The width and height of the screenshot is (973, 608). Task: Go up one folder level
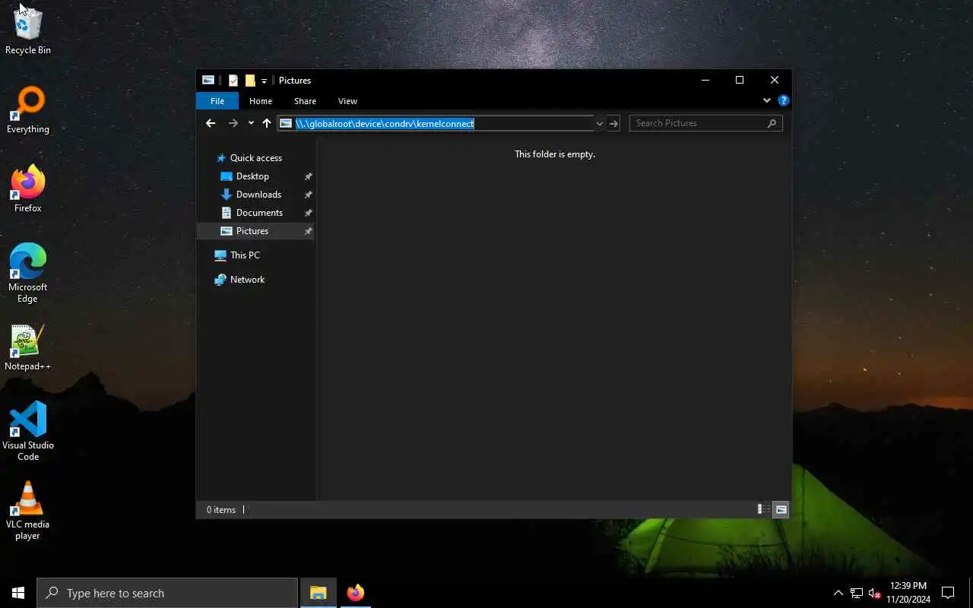(x=267, y=123)
